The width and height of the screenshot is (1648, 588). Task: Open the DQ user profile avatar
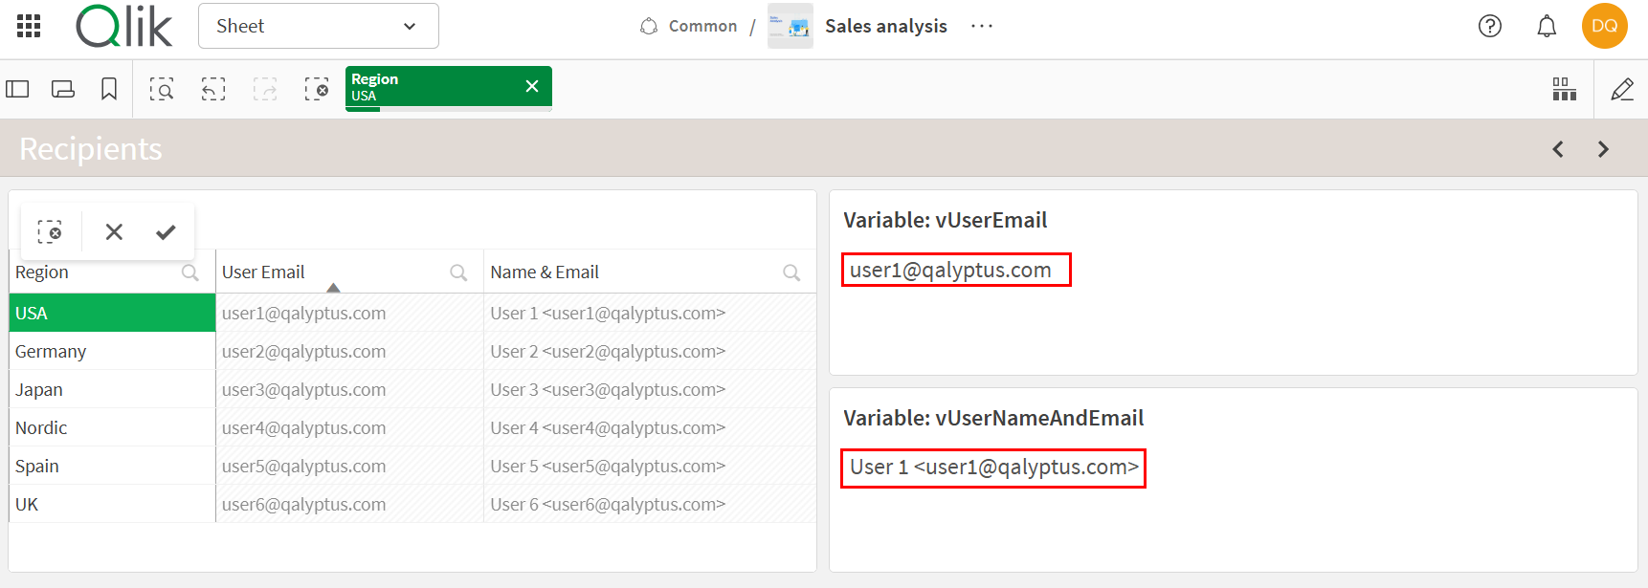(x=1605, y=26)
